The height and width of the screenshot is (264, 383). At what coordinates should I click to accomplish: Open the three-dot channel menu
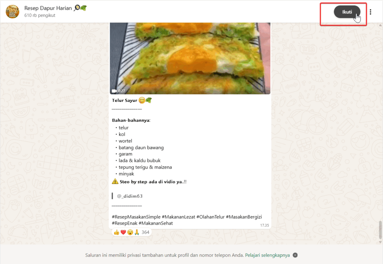click(x=371, y=12)
